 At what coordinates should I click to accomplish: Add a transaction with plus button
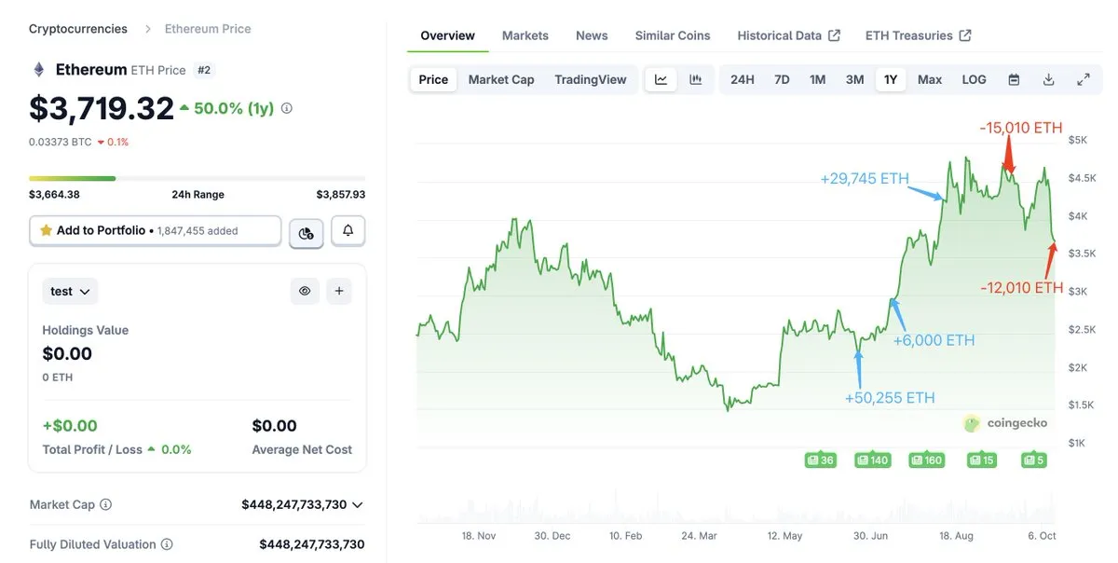tap(339, 291)
